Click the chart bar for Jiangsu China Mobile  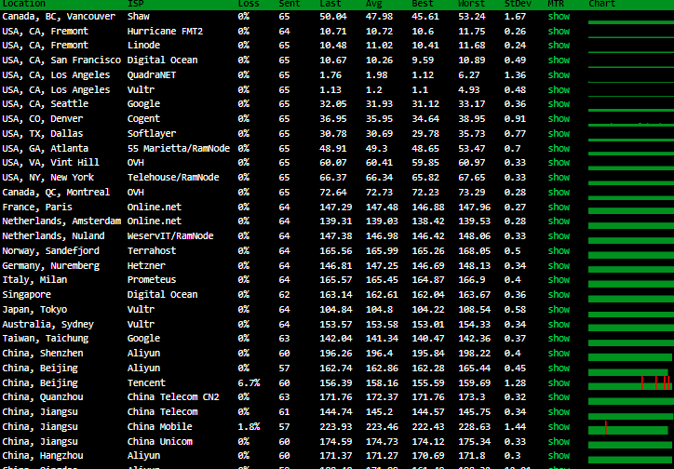628,427
